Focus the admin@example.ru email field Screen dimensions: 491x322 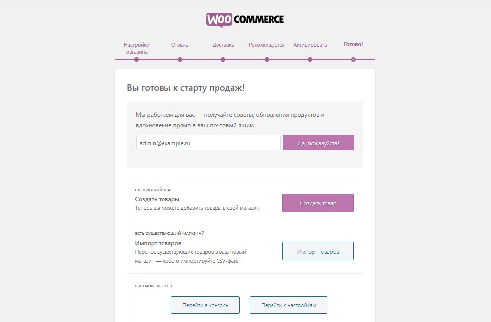point(209,143)
